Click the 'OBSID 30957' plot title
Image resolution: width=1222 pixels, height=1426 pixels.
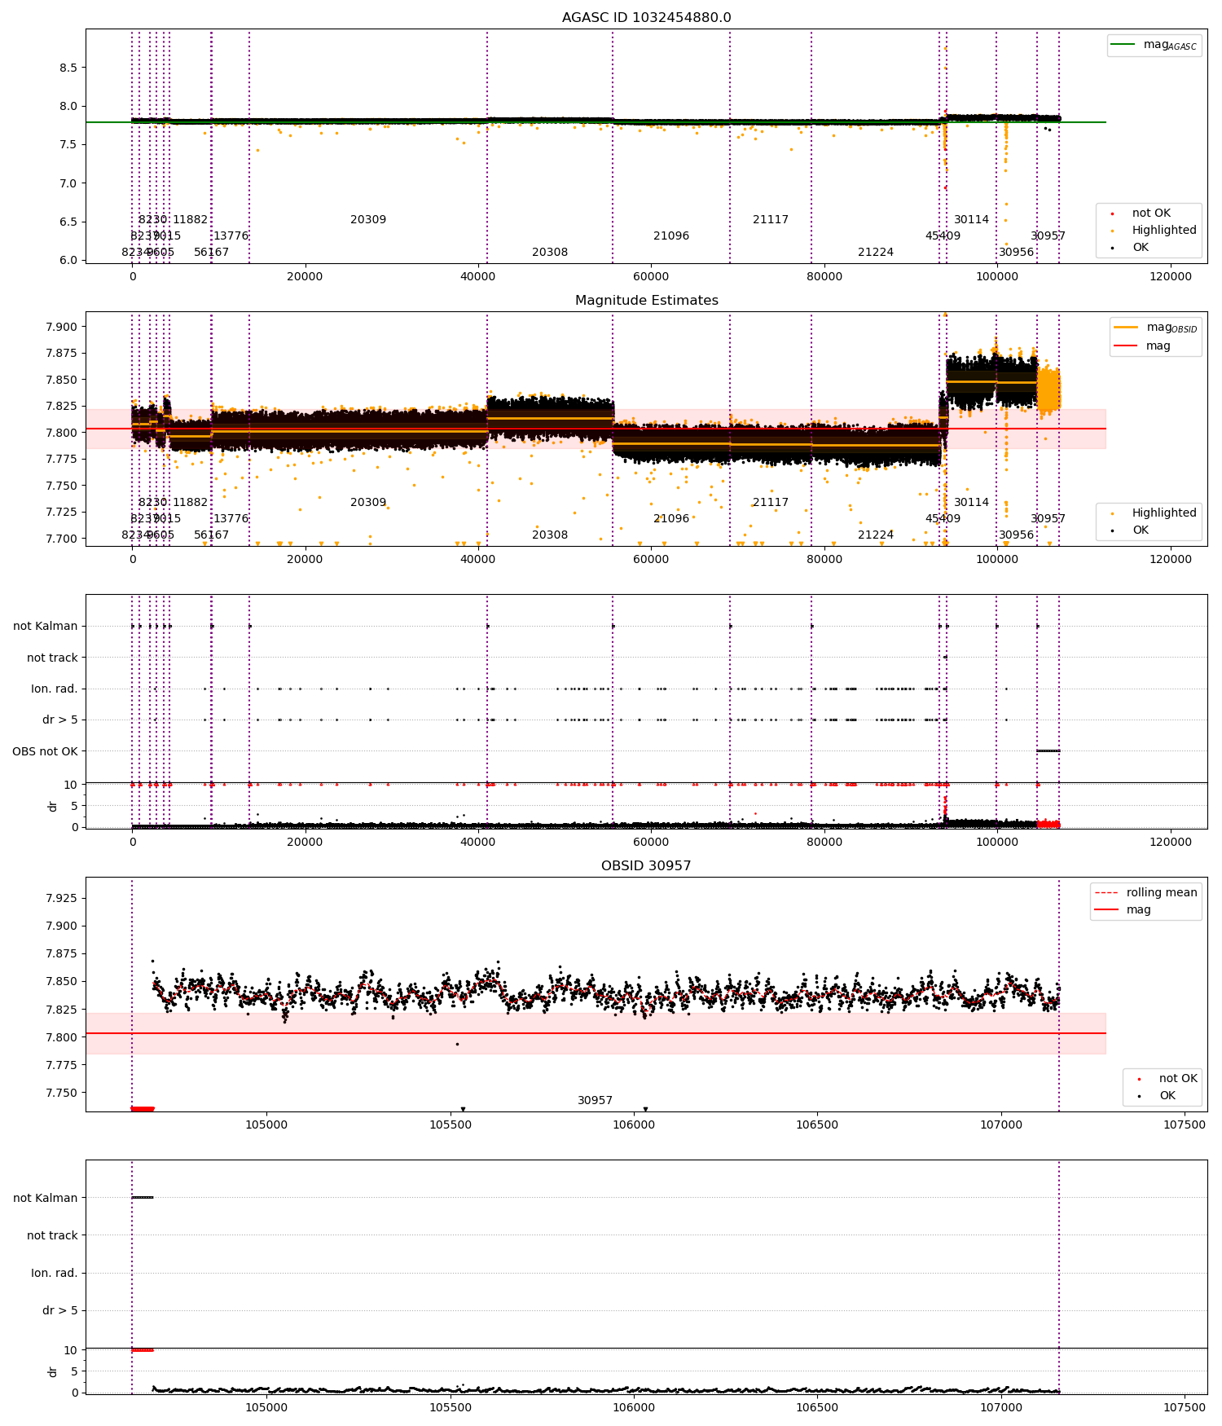pos(646,866)
